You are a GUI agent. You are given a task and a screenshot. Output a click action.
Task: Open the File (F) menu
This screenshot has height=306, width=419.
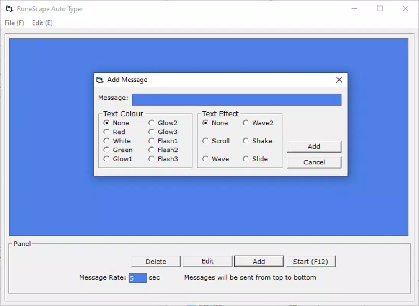tap(14, 23)
